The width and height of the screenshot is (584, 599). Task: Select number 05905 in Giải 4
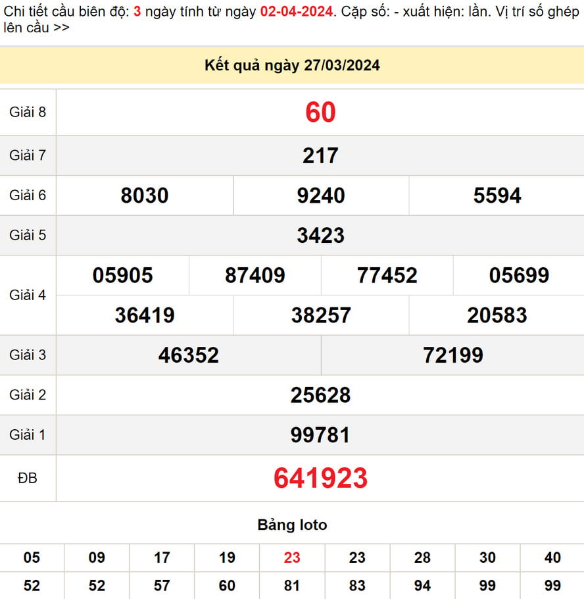point(123,275)
